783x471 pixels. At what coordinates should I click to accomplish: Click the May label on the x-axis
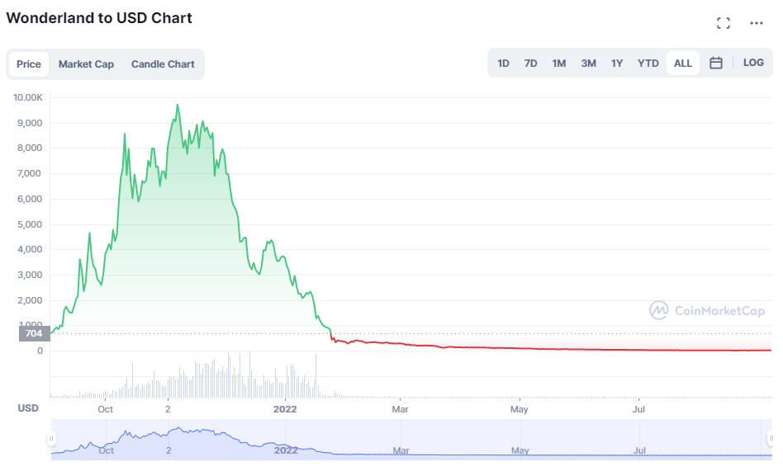click(519, 409)
